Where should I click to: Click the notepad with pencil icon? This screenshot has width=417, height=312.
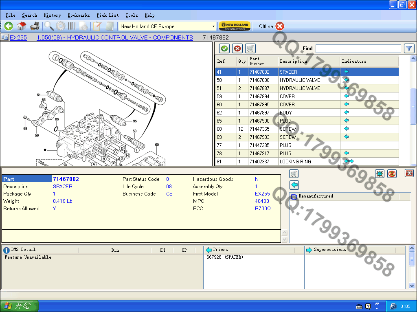tap(97, 26)
